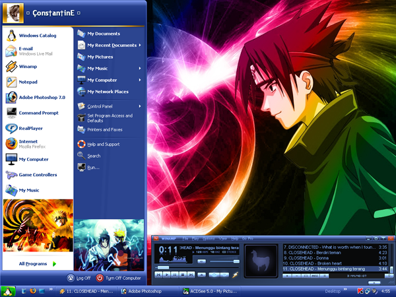Click the Linux penguin Start button
This screenshot has width=396, height=297.
click(x=8, y=292)
